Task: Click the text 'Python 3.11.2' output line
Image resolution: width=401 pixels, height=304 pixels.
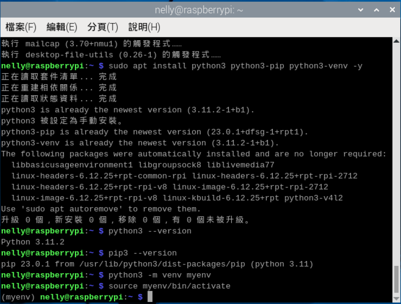Action: pos(33,242)
